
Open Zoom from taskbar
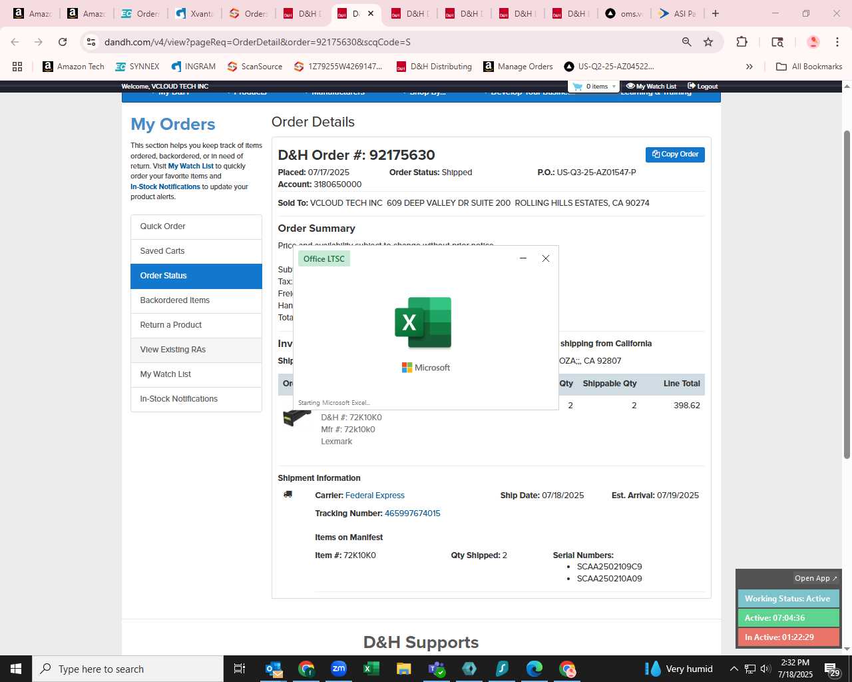(x=339, y=669)
